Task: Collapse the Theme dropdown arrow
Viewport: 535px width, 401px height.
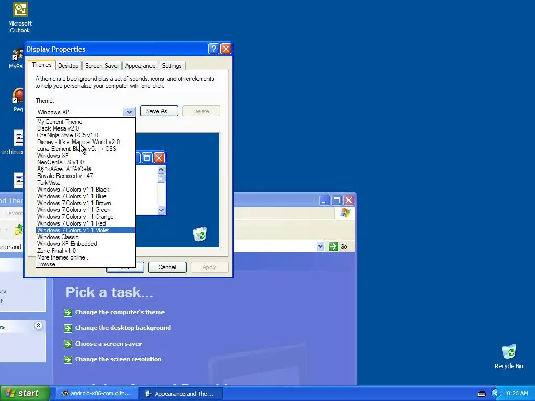Action: [129, 112]
